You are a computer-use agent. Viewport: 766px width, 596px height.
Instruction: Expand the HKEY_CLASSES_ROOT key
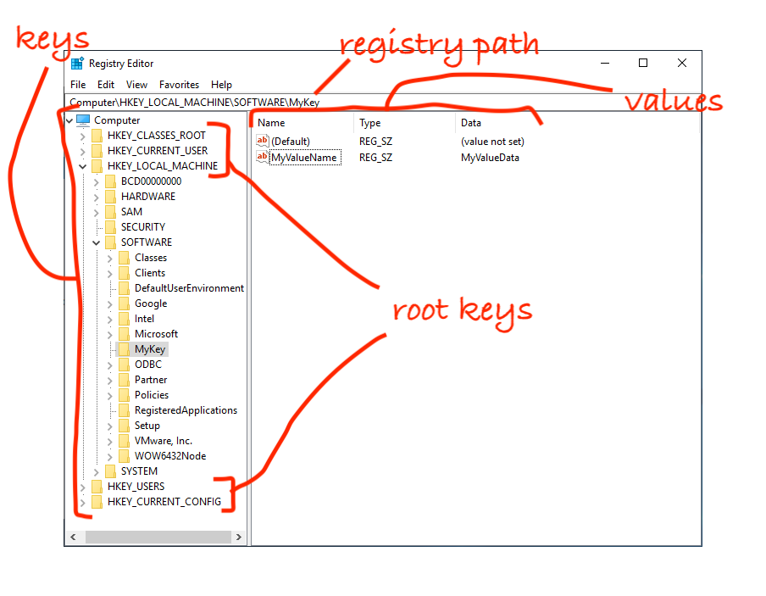click(82, 136)
